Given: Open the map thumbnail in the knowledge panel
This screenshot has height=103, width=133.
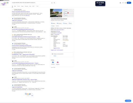Looking at the screenshot, I should pos(68,13).
